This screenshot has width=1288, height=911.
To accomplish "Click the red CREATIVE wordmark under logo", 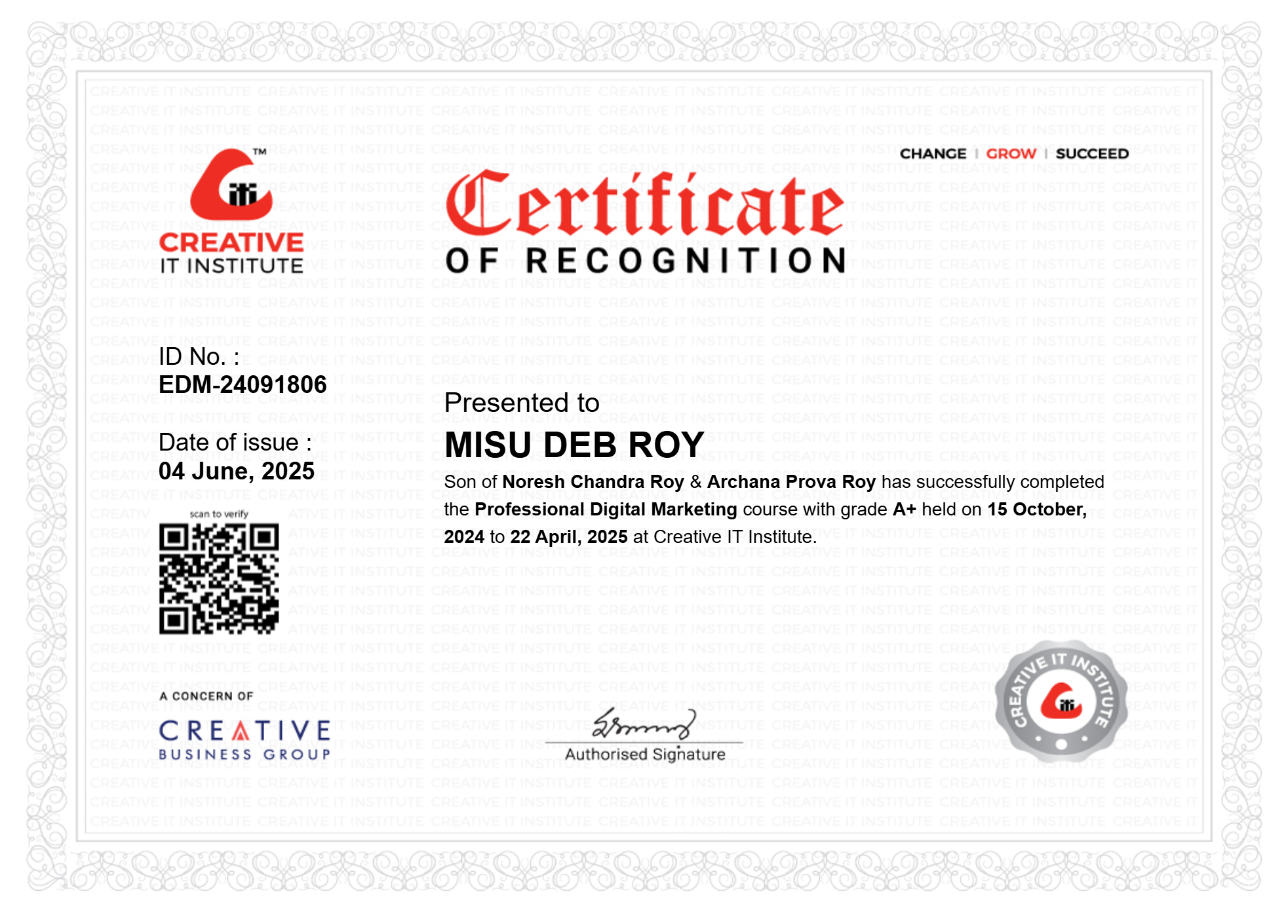I will point(231,242).
